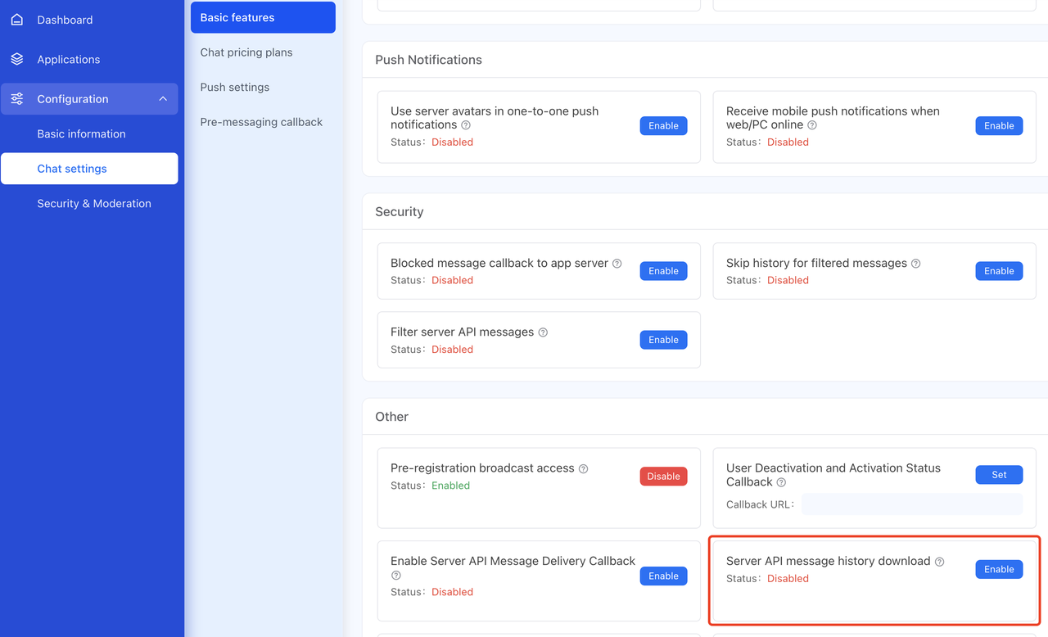Focus the Callback URL input field

pyautogui.click(x=912, y=504)
